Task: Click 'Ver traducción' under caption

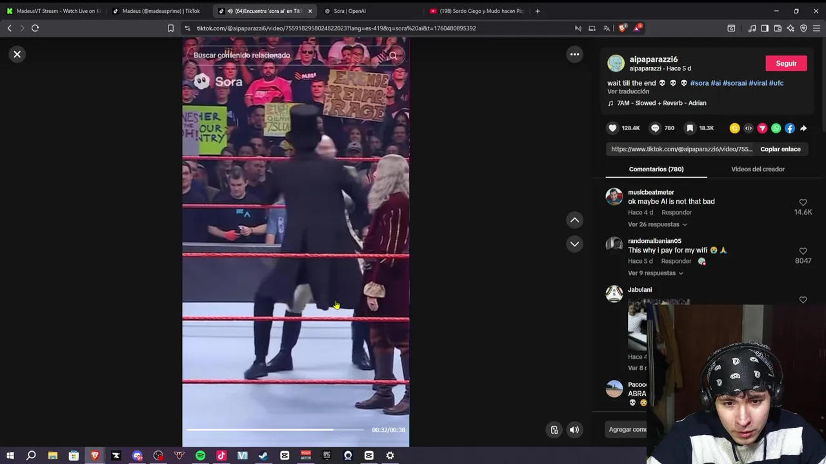Action: click(x=628, y=92)
